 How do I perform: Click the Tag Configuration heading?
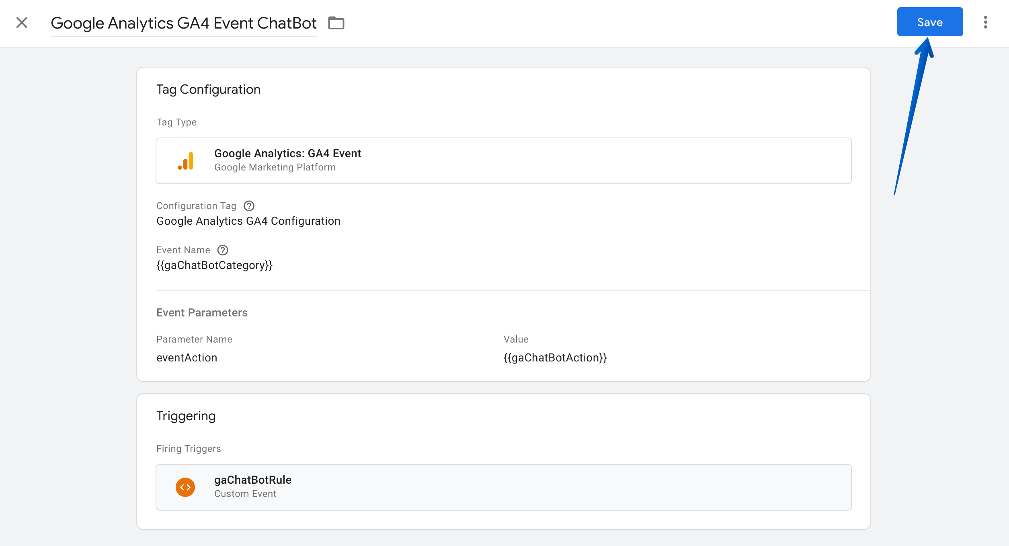pyautogui.click(x=208, y=89)
